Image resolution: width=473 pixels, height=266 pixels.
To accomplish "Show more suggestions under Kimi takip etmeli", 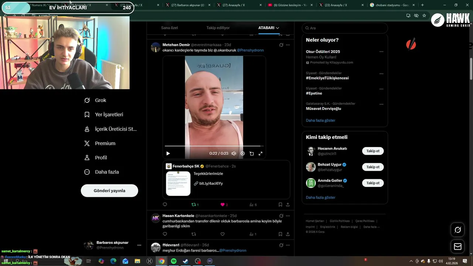I will coord(320,198).
